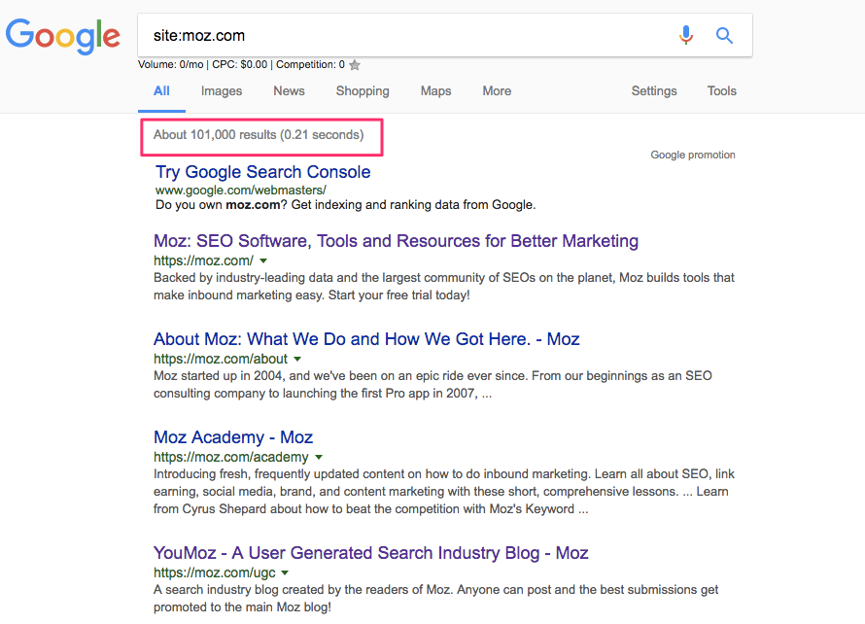Click the star icon next to Competition metrics

pyautogui.click(x=354, y=65)
